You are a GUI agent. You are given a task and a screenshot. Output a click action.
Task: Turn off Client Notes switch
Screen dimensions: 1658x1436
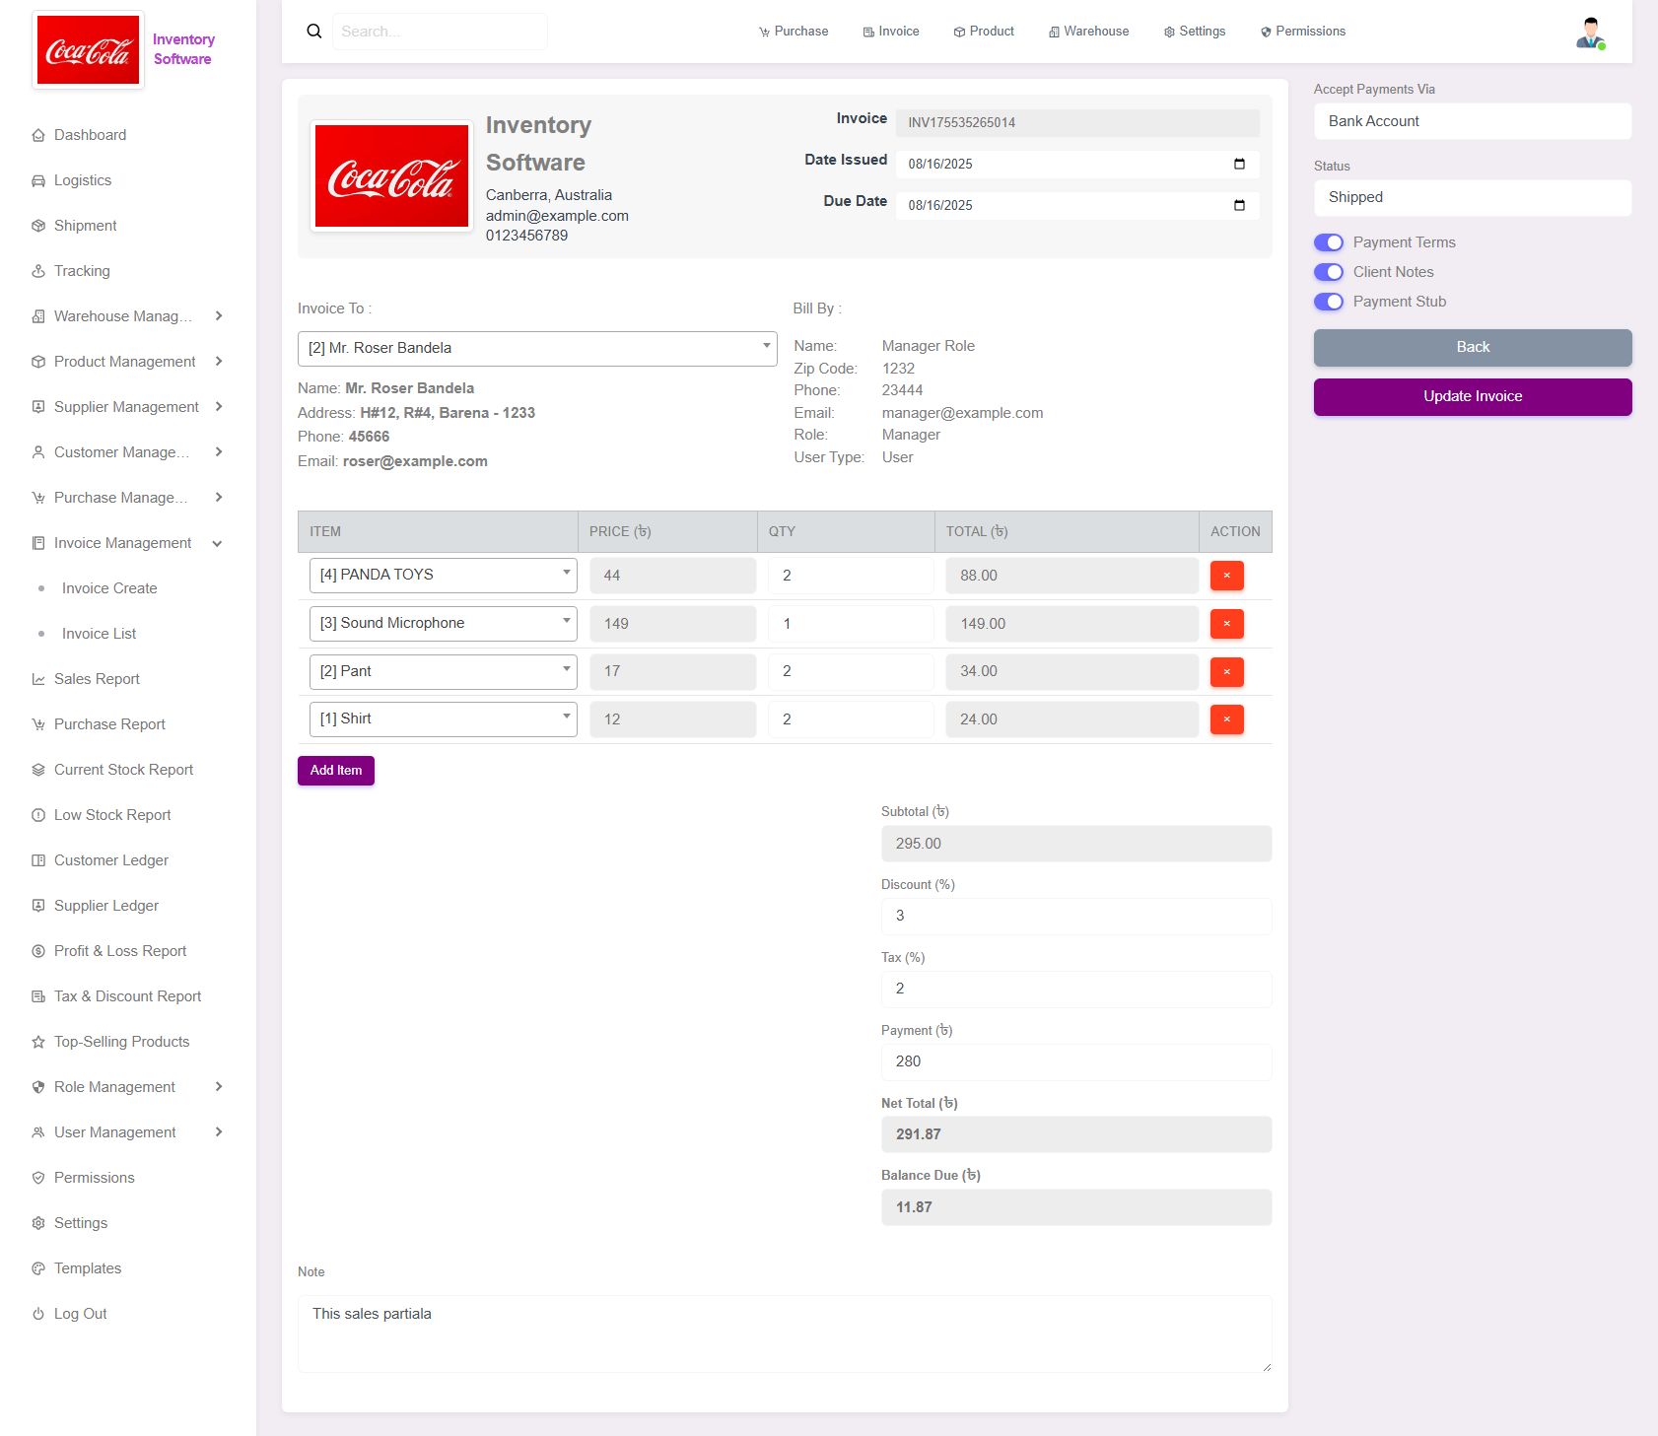tap(1328, 272)
